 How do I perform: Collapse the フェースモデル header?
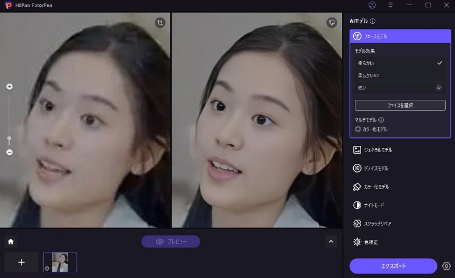tap(400, 36)
